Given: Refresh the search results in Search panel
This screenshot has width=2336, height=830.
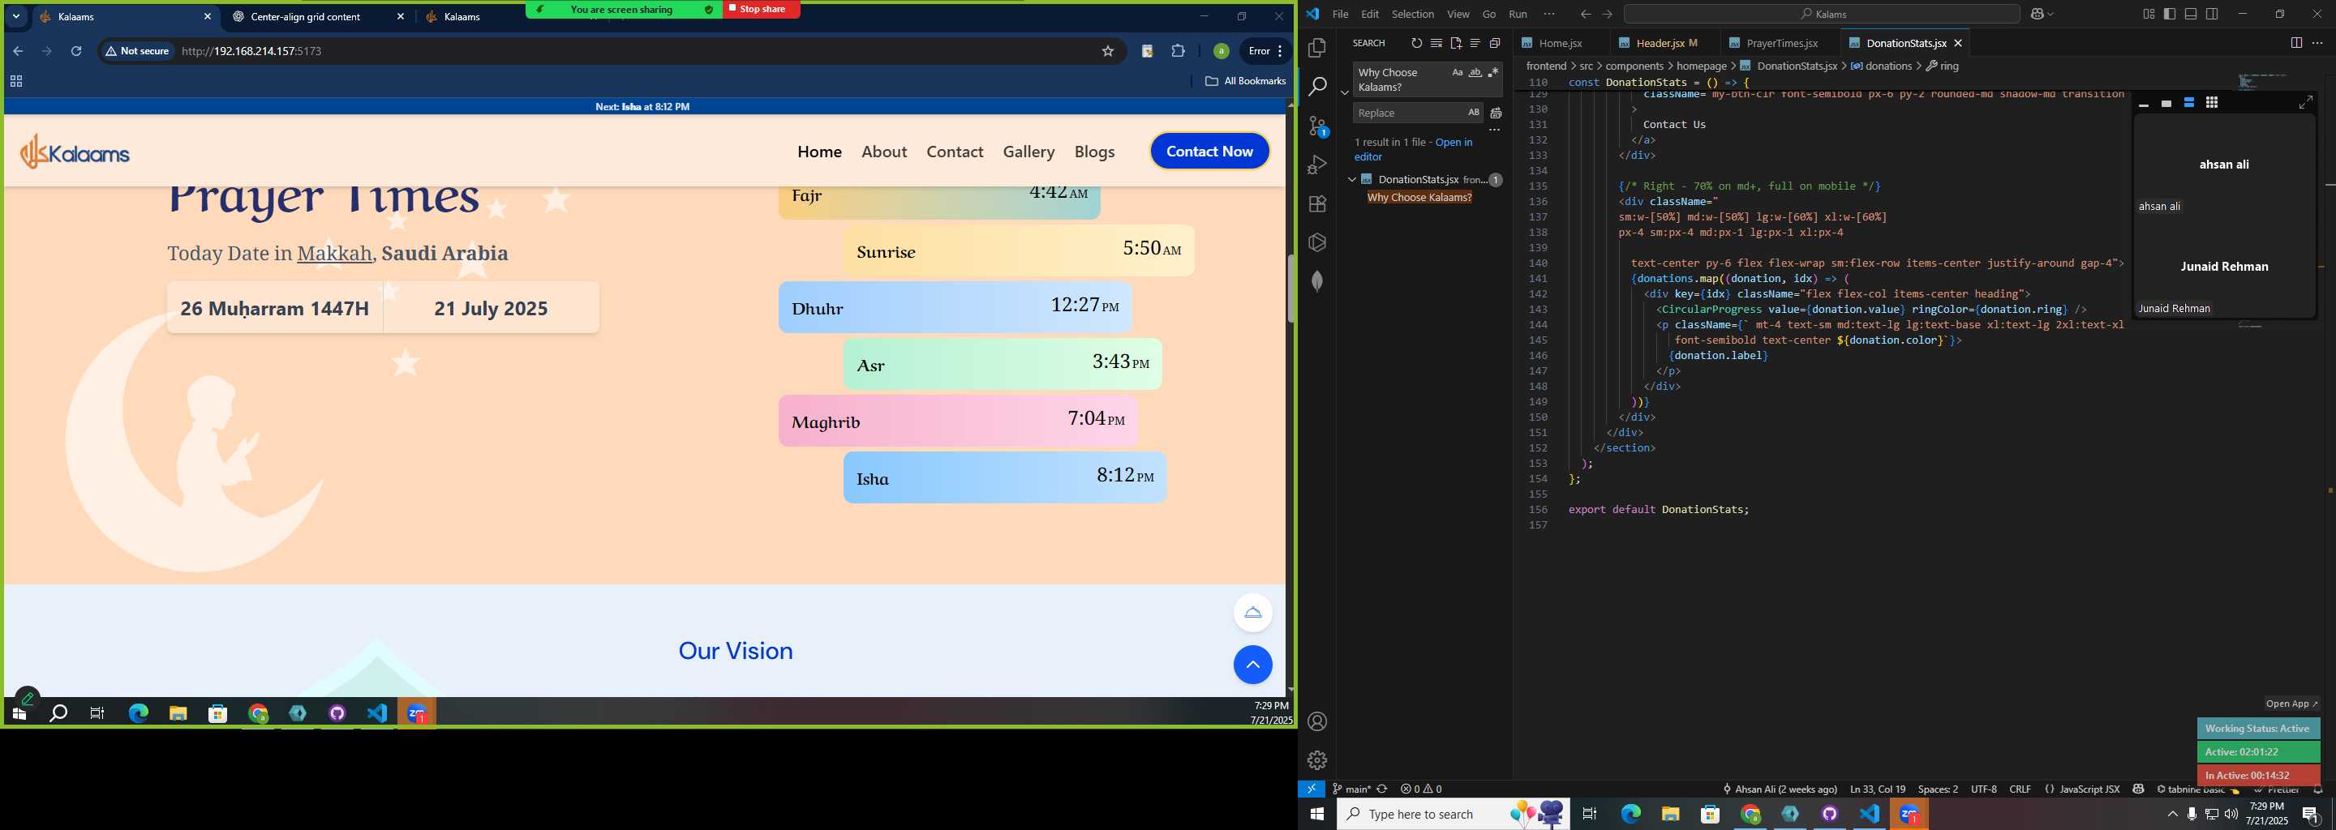Looking at the screenshot, I should [x=1416, y=44].
